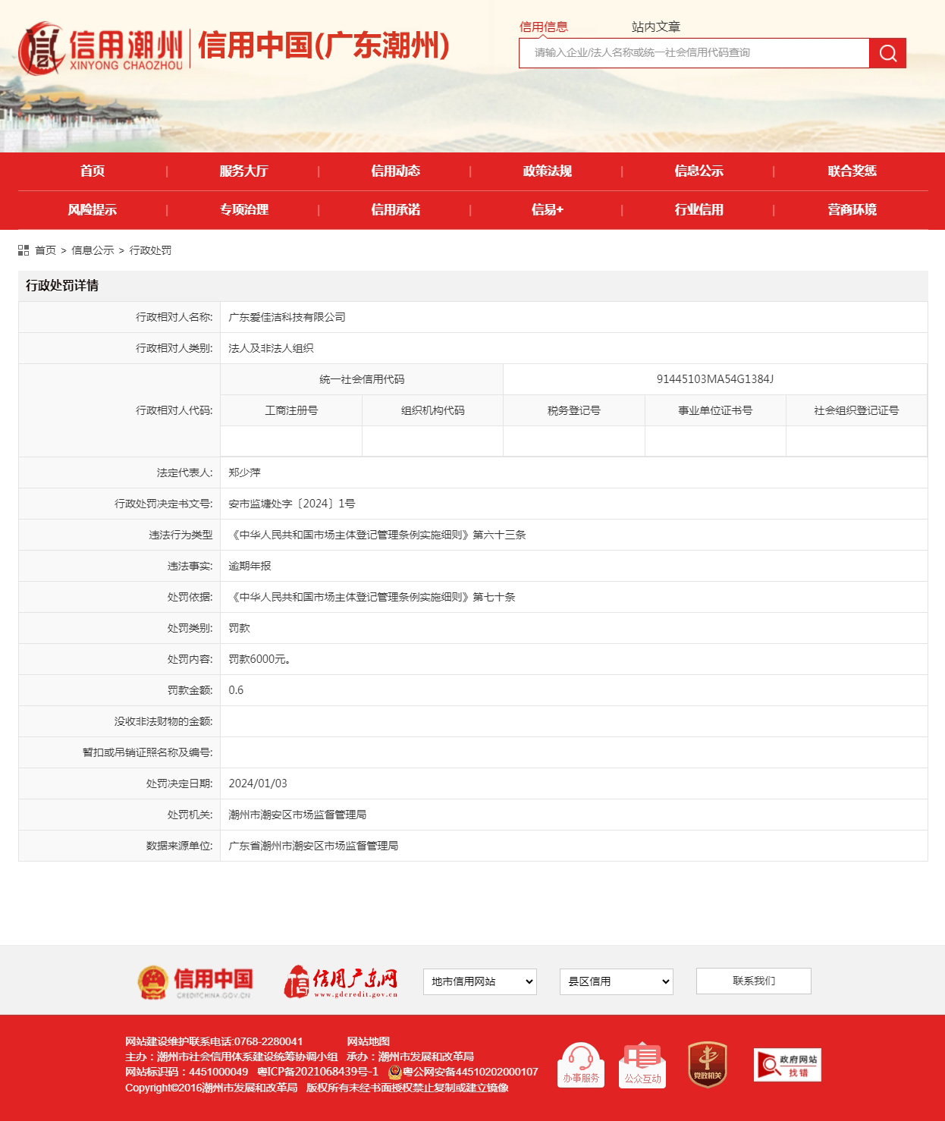Click the 联系我们 button
Viewport: 945px width, 1121px height.
[753, 981]
